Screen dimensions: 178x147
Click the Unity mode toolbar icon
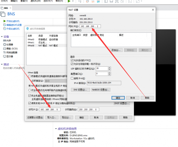pos(122,1)
